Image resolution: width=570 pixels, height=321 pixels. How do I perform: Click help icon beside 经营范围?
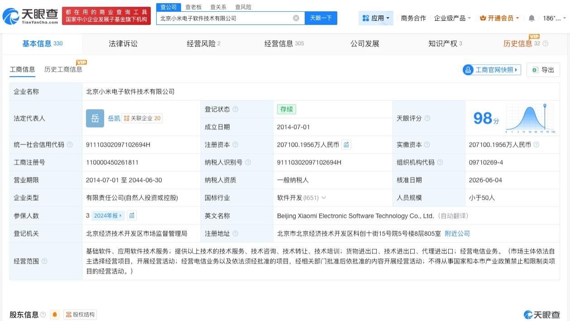[x=44, y=261]
